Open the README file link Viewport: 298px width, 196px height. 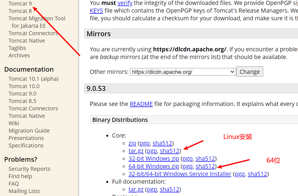pos(141,104)
